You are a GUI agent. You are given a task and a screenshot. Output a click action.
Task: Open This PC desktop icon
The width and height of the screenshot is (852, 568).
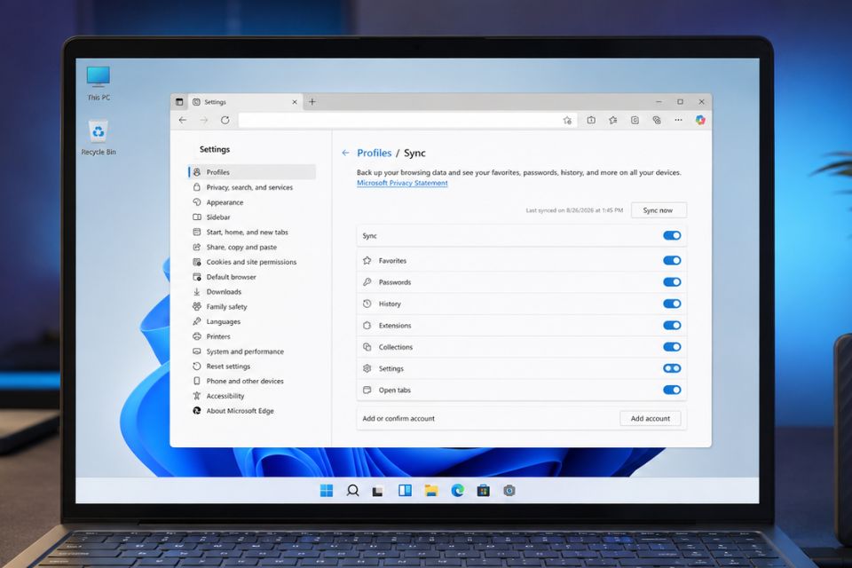pos(99,83)
